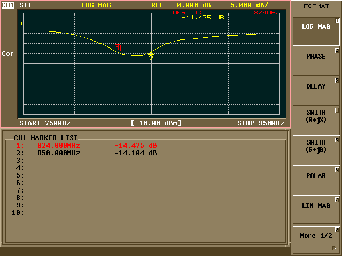The height and width of the screenshot is (256, 342).
Task: Click the yellow reference position arrow
Action: (22, 23)
